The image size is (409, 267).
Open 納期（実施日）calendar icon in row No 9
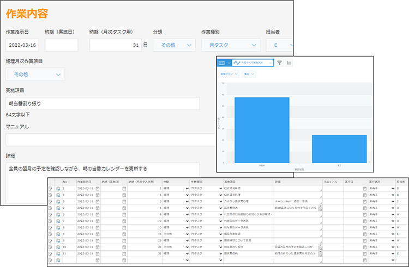tap(124, 240)
